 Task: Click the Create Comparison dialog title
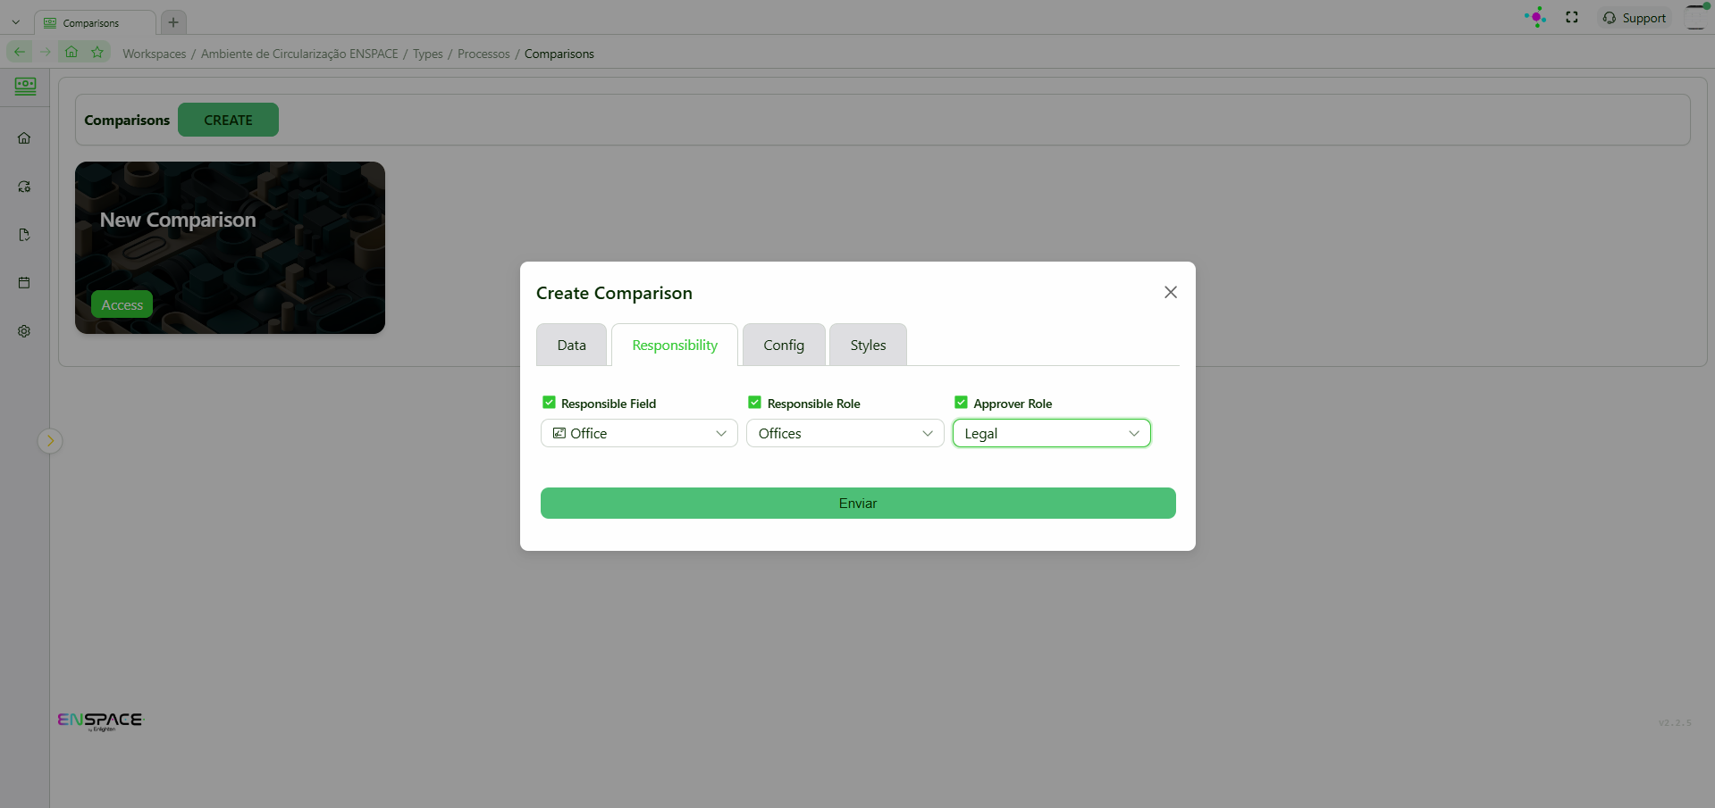(614, 293)
